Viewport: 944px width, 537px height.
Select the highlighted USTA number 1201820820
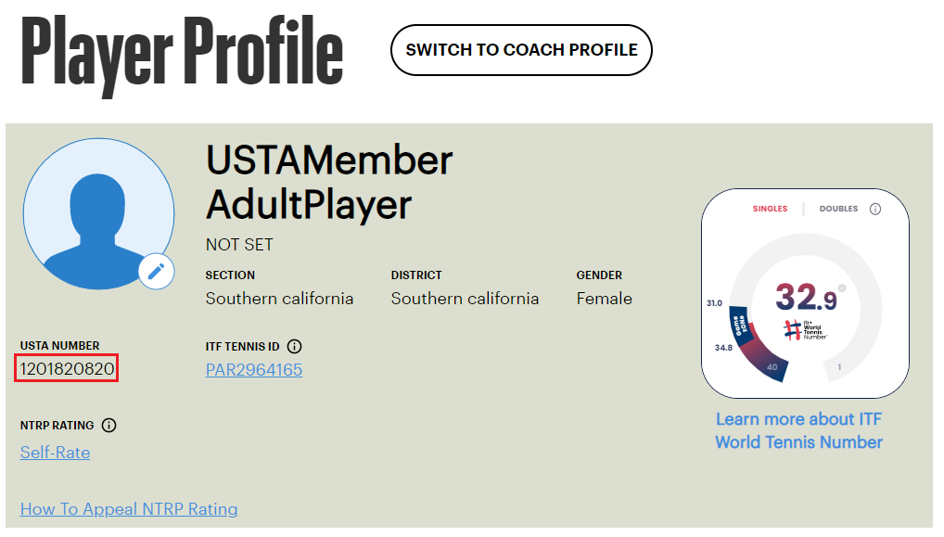(x=66, y=367)
